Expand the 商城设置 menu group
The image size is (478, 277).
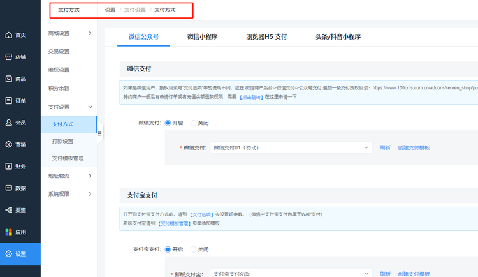[69, 33]
